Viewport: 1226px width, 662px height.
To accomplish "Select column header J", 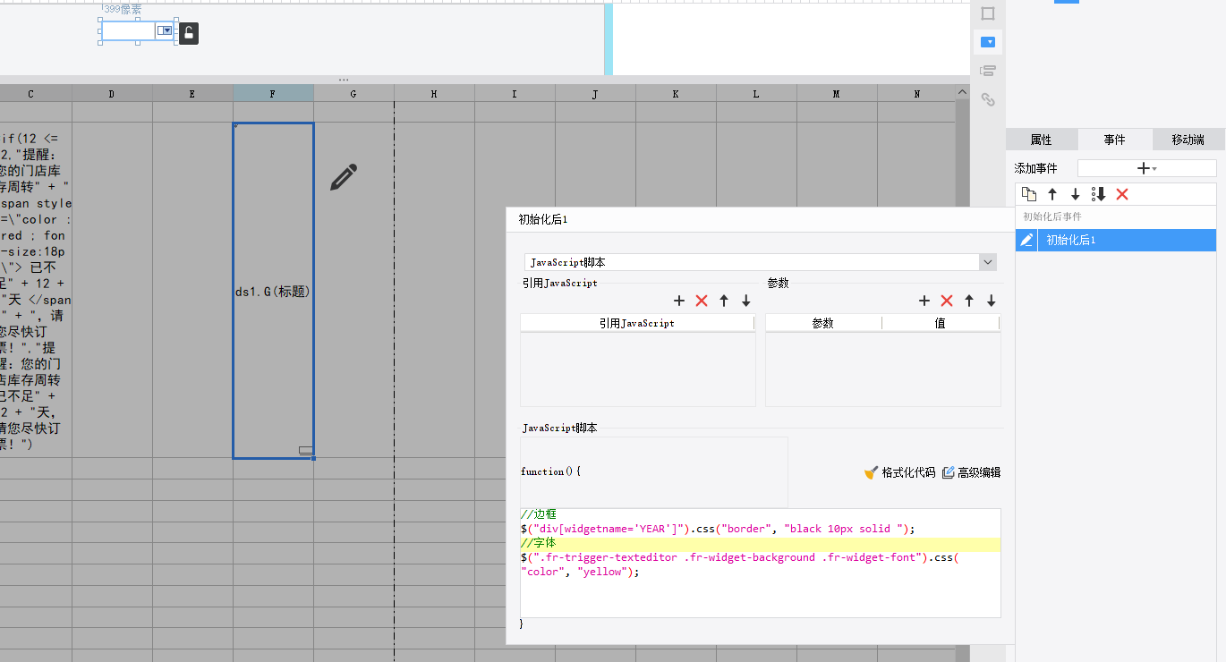I will point(595,93).
